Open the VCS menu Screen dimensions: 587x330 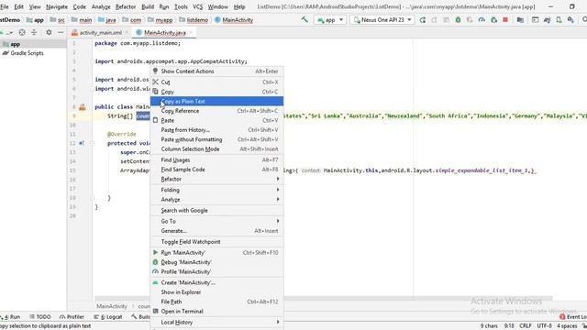(x=198, y=6)
